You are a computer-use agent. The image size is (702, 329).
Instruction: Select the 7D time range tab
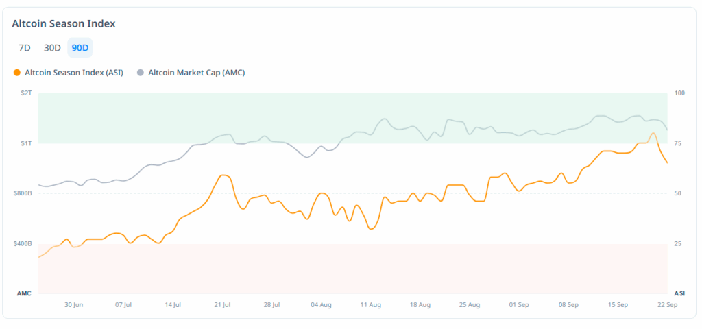pyautogui.click(x=25, y=48)
